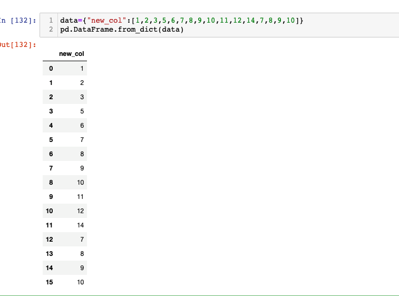Click line number 2 in the code gutter
The width and height of the screenshot is (399, 296).
51,30
